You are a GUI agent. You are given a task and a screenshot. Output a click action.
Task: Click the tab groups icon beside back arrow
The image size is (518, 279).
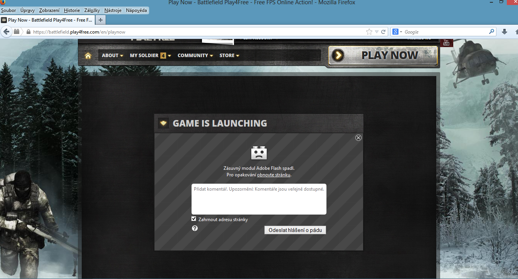pyautogui.click(x=17, y=32)
